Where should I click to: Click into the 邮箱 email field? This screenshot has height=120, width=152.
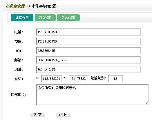88,60
